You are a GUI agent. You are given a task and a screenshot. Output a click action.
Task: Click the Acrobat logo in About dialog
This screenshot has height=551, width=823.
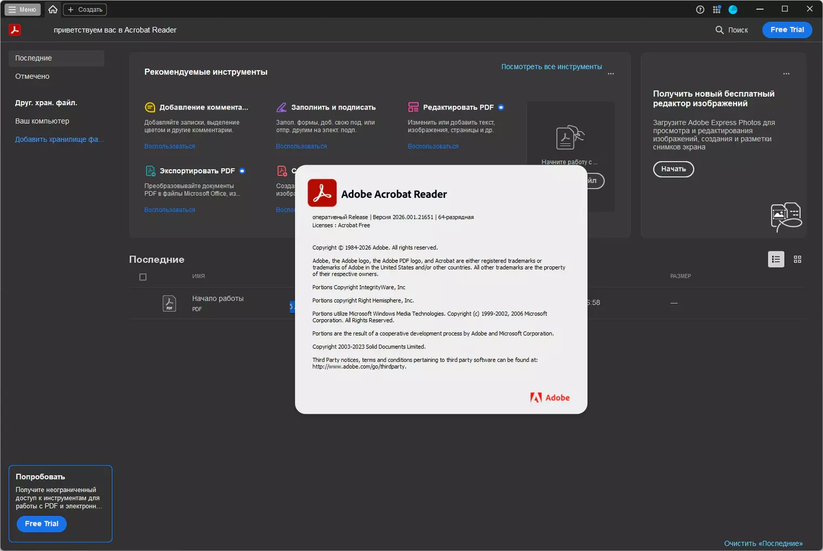(x=322, y=193)
